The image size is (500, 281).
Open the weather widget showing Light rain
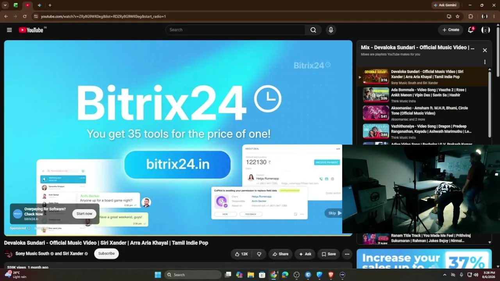pos(16,275)
